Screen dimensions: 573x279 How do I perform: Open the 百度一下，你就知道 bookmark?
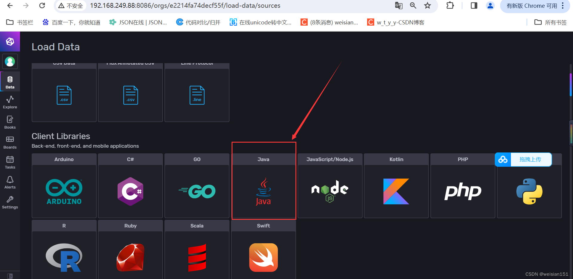(x=71, y=22)
